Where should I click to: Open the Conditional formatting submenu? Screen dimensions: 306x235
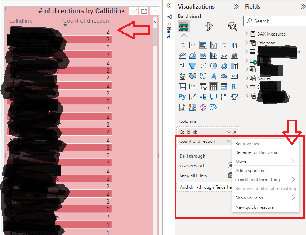(x=266, y=179)
